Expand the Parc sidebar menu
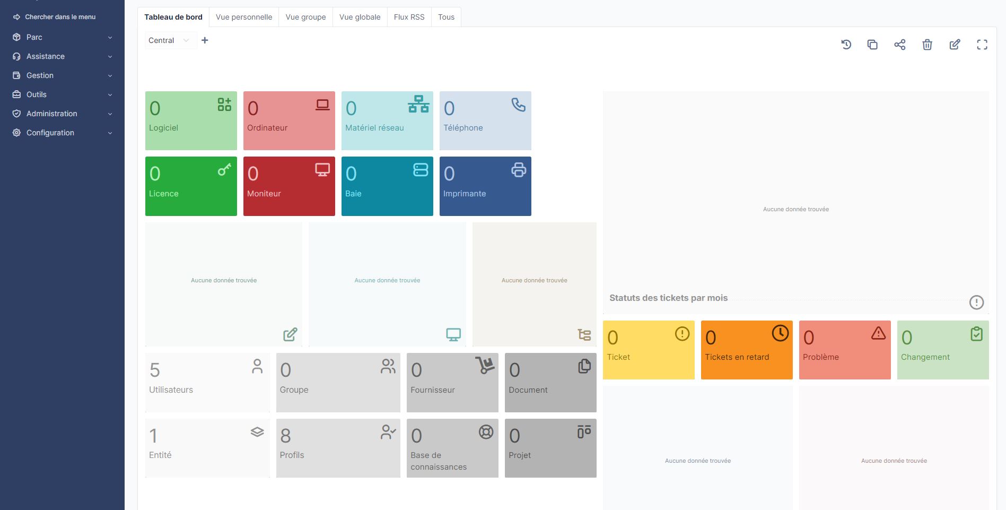The image size is (1006, 510). click(x=62, y=37)
